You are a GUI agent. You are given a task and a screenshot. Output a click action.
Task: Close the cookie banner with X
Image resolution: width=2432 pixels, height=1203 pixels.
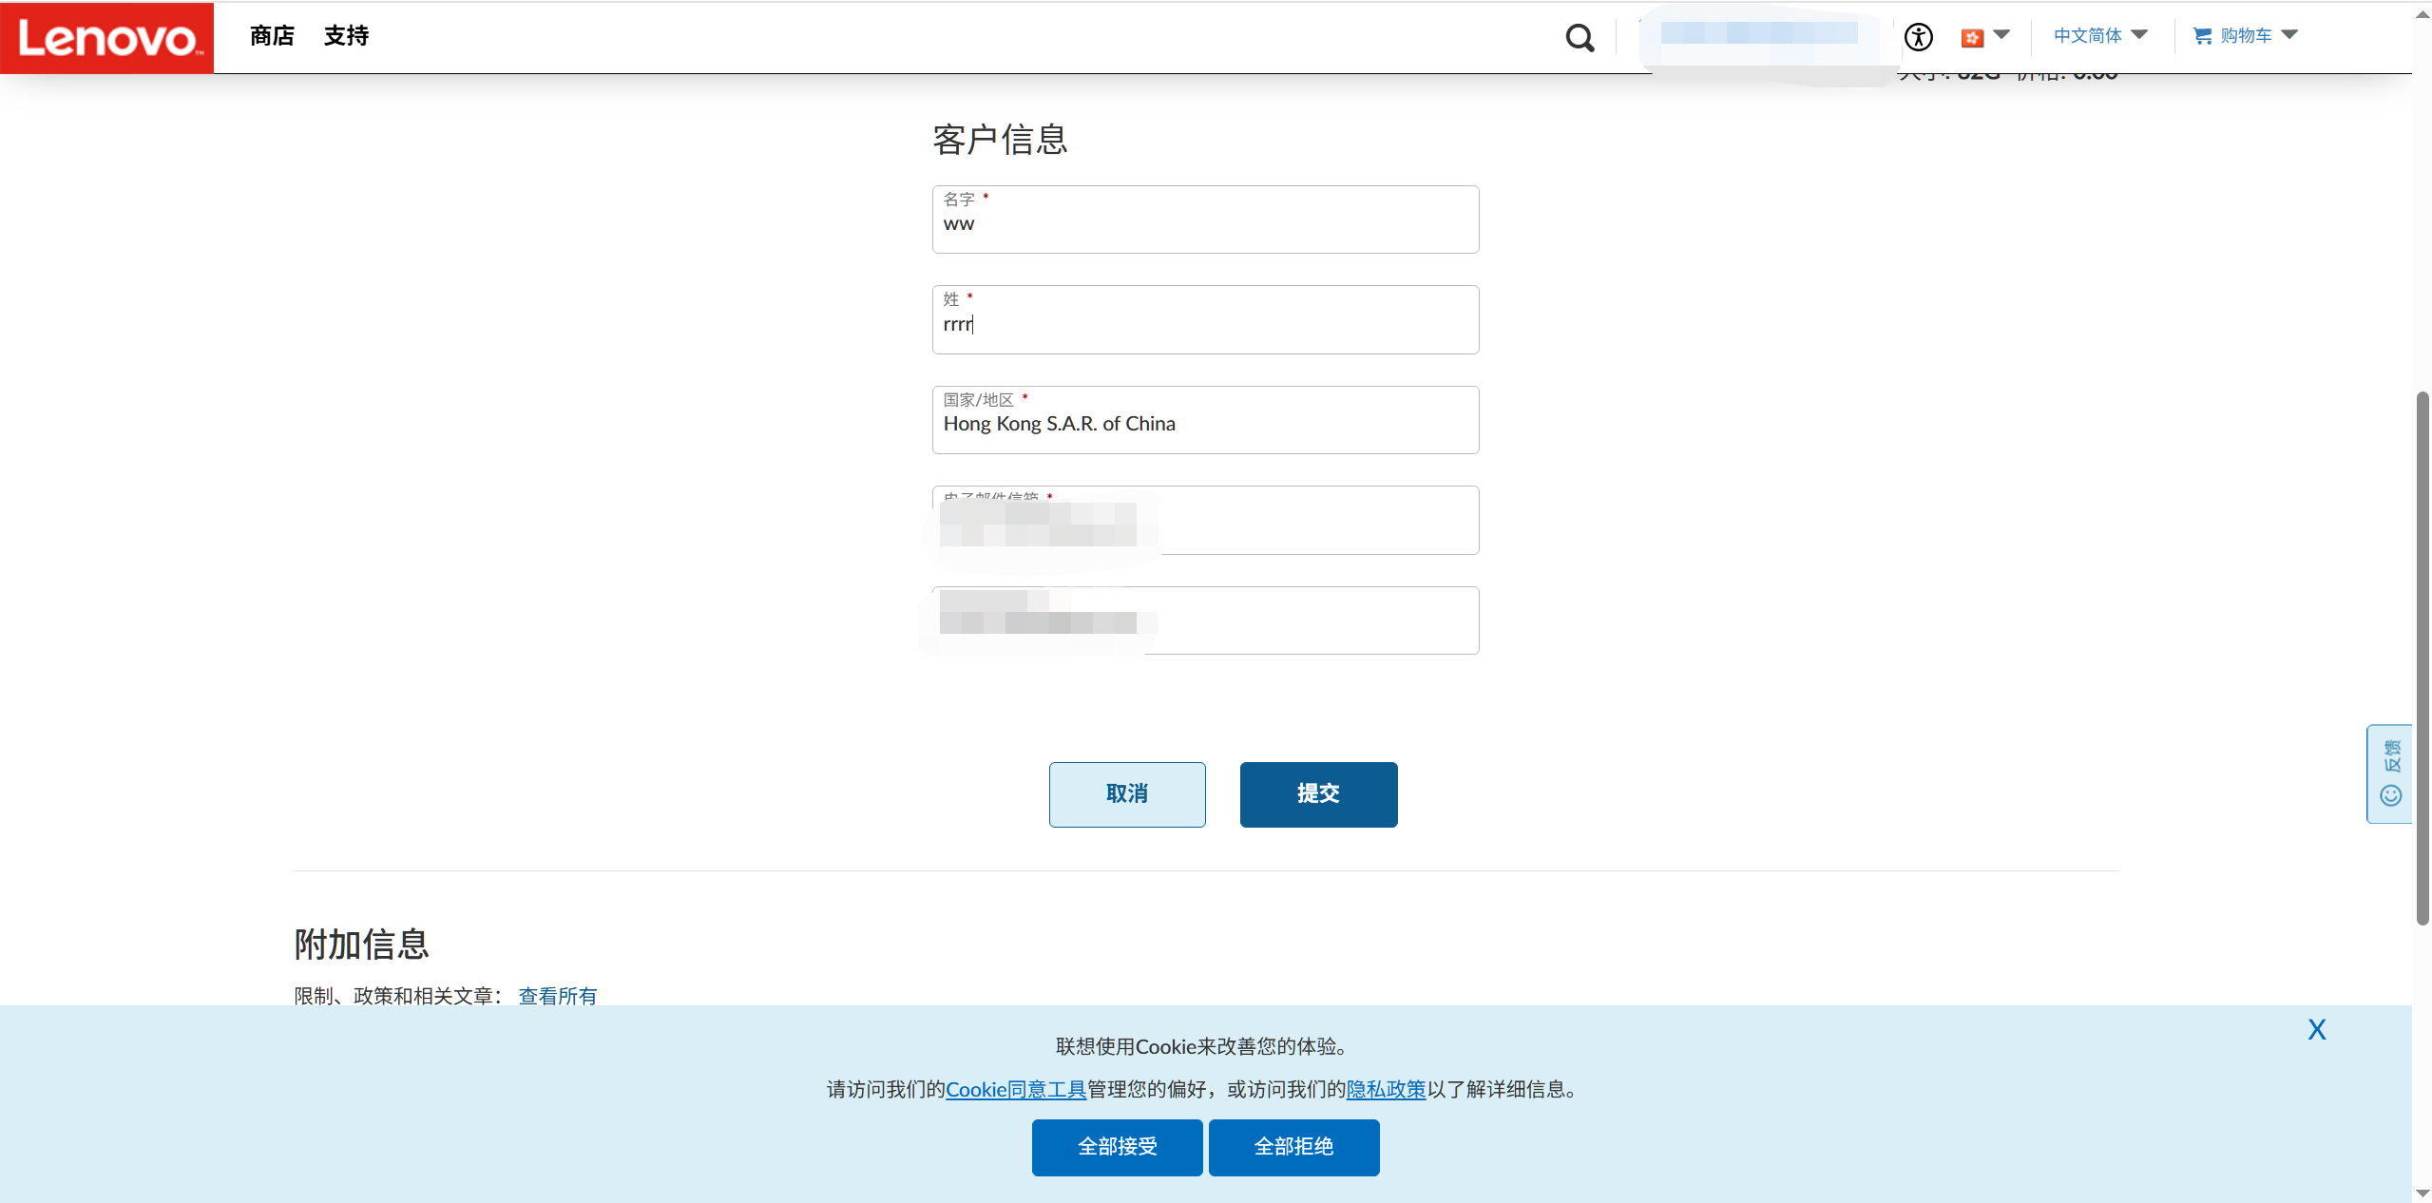tap(2316, 1030)
